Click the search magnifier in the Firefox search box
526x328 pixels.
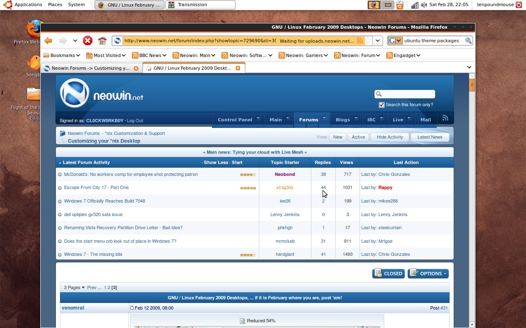(468, 41)
